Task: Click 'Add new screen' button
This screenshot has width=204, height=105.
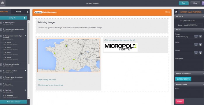Action: [13, 102]
